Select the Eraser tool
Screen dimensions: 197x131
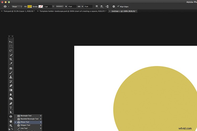(11, 86)
